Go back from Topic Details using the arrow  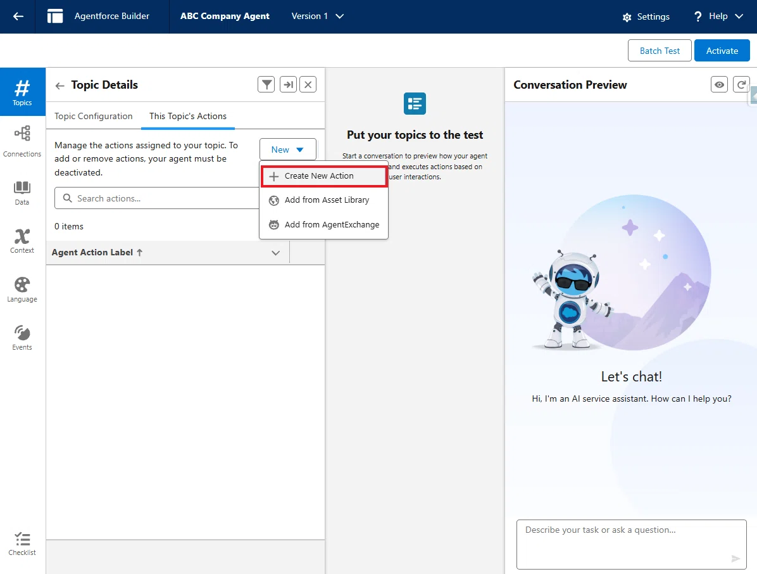60,86
